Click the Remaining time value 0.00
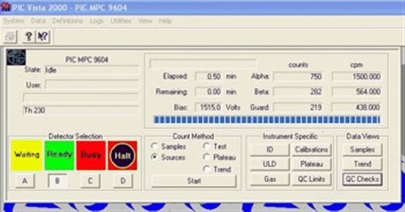405x212 pixels. 209,92
